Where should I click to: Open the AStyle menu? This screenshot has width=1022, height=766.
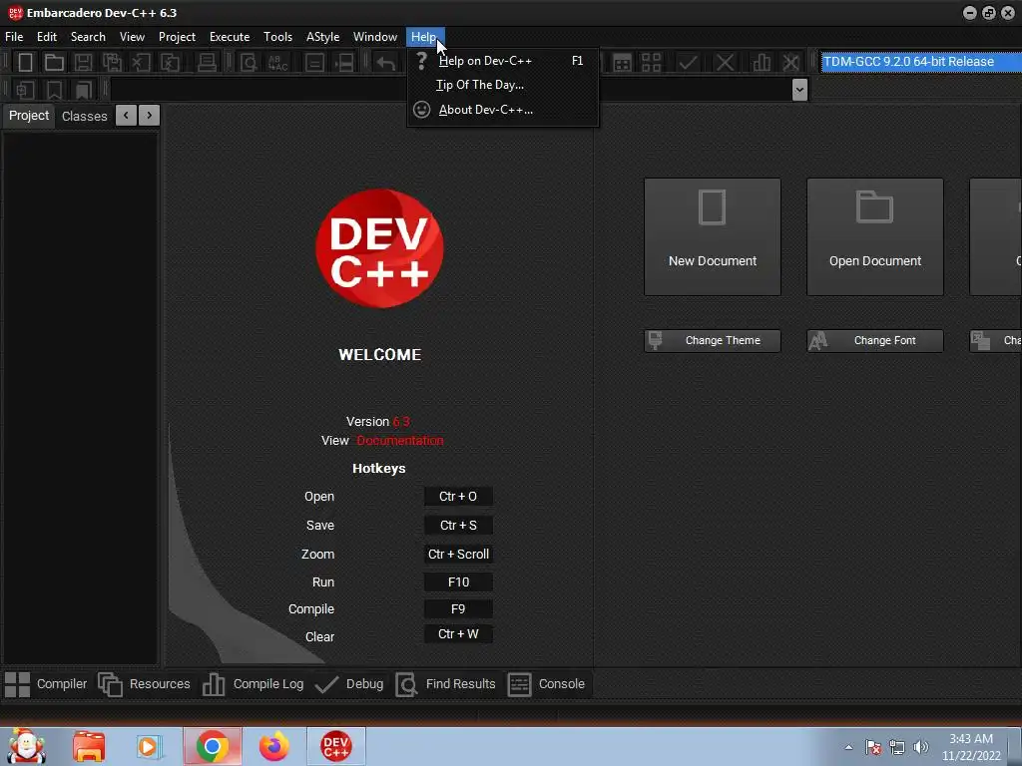tap(322, 37)
